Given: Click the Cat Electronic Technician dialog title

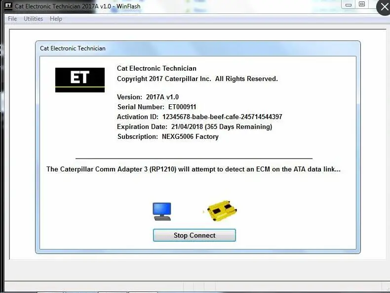Looking at the screenshot, I should [73, 48].
